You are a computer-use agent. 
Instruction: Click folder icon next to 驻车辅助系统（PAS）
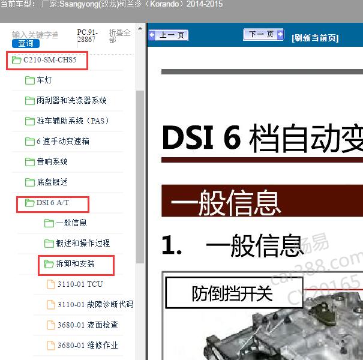[x=29, y=121]
